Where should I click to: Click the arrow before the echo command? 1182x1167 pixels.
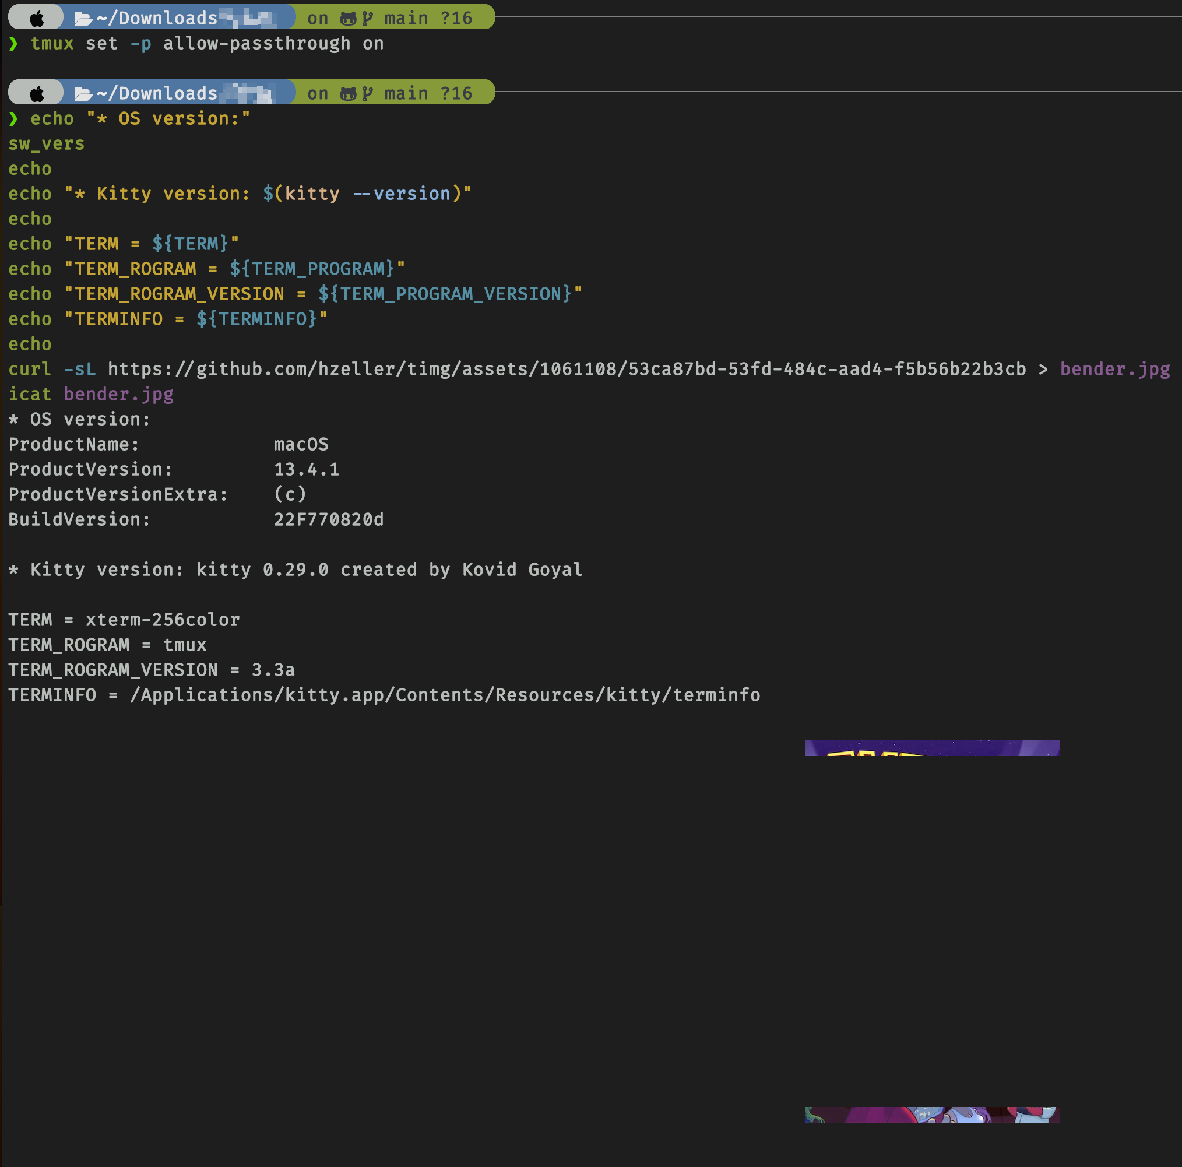click(x=13, y=118)
